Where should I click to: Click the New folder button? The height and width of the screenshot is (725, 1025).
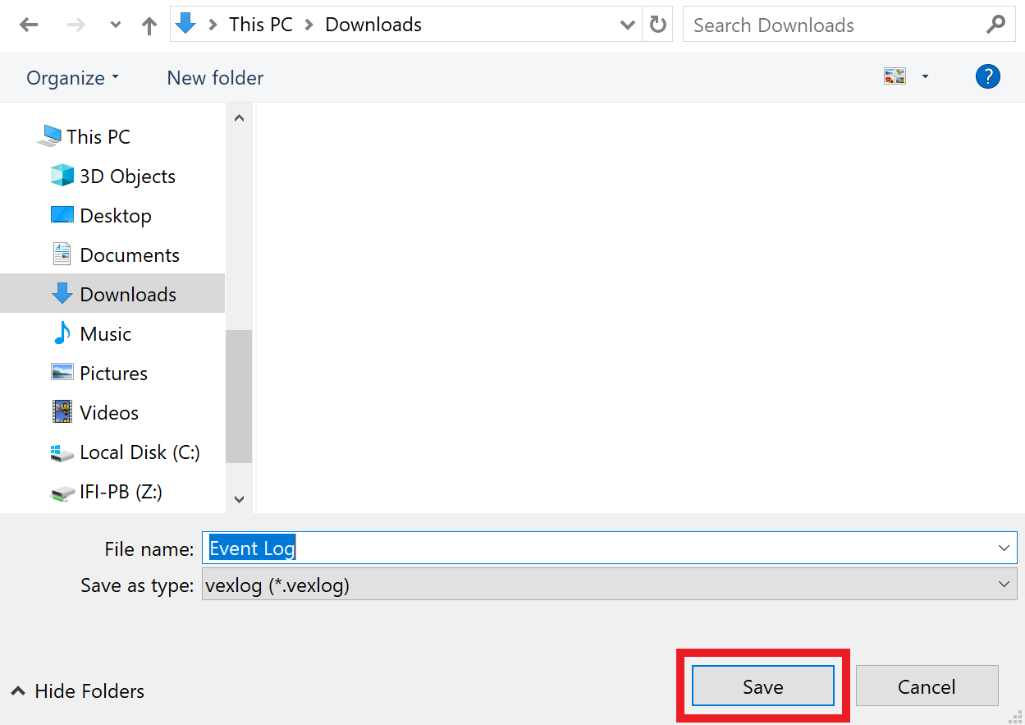point(215,77)
